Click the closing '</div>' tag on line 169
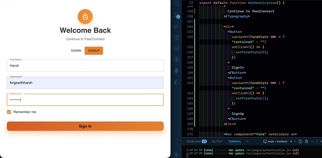 [230, 124]
